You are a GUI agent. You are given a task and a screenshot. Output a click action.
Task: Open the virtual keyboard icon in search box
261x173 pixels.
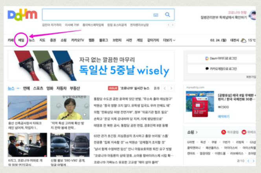point(156,15)
